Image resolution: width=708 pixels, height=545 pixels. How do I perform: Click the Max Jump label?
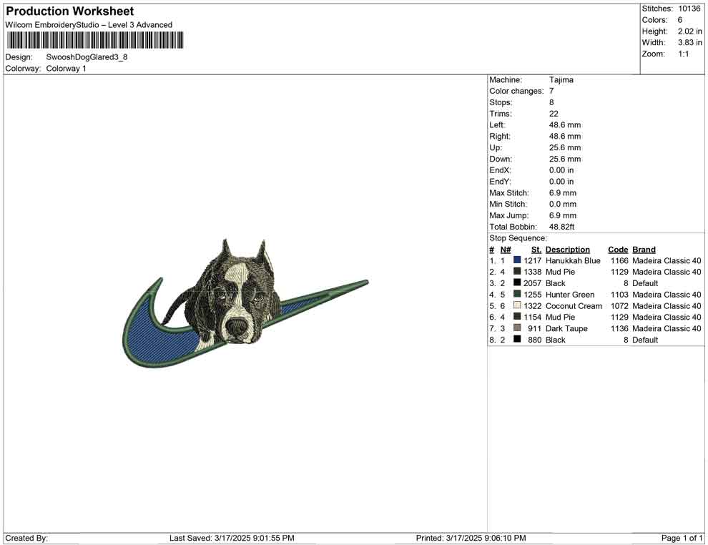pyautogui.click(x=509, y=215)
